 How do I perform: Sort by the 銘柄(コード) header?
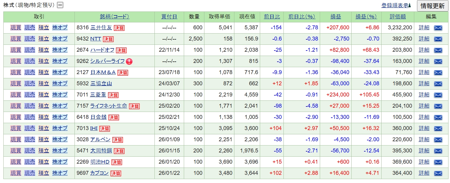tap(114, 17)
